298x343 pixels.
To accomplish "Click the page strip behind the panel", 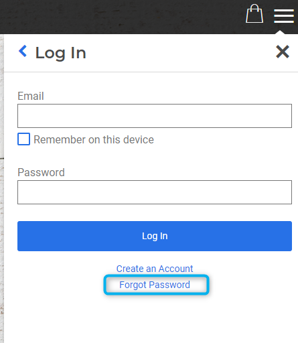I will pos(2,188).
